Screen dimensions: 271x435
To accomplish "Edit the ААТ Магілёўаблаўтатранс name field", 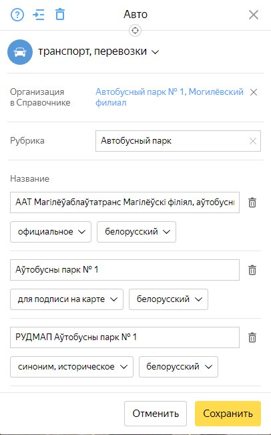I will 125,202.
